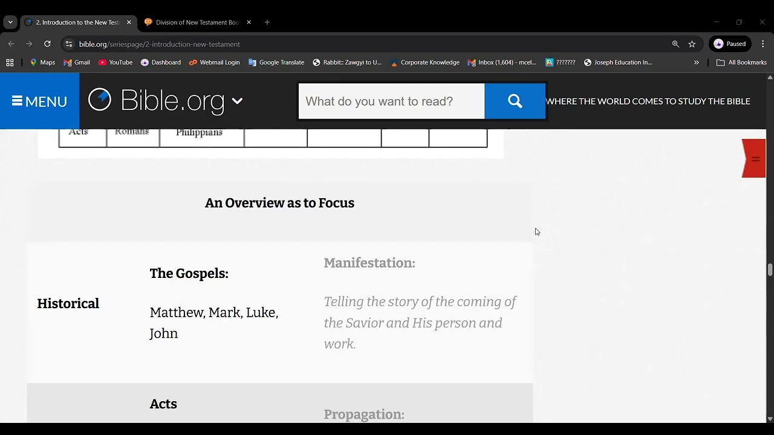
Task: Open the red side panel tab
Action: point(754,158)
